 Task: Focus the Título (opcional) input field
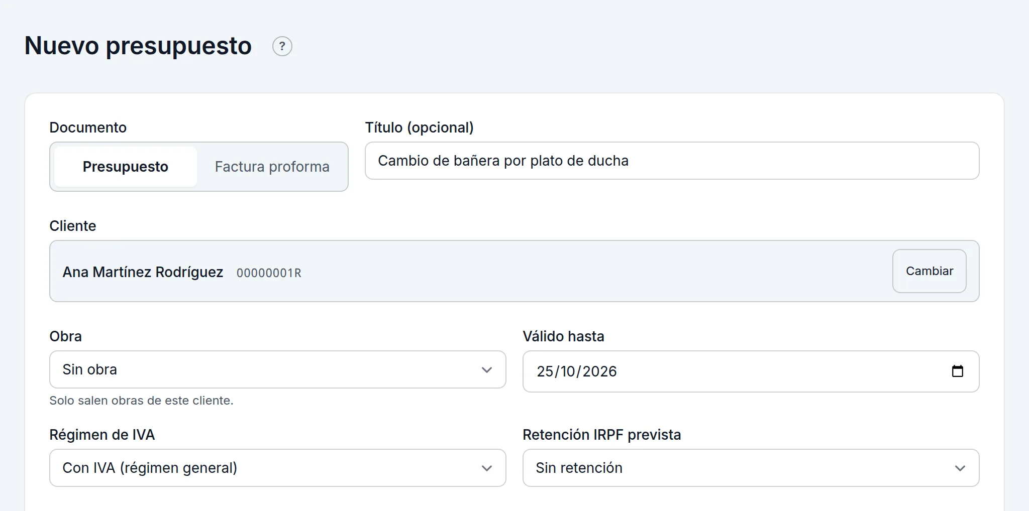[672, 161]
